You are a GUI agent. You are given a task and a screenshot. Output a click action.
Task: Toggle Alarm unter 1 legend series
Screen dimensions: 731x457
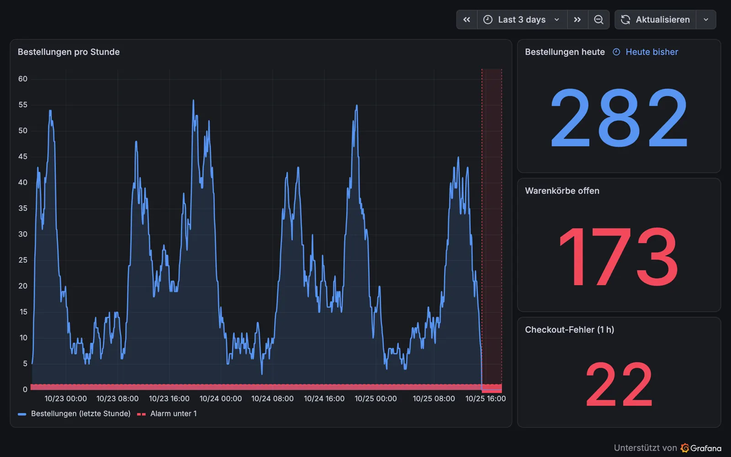coord(174,414)
